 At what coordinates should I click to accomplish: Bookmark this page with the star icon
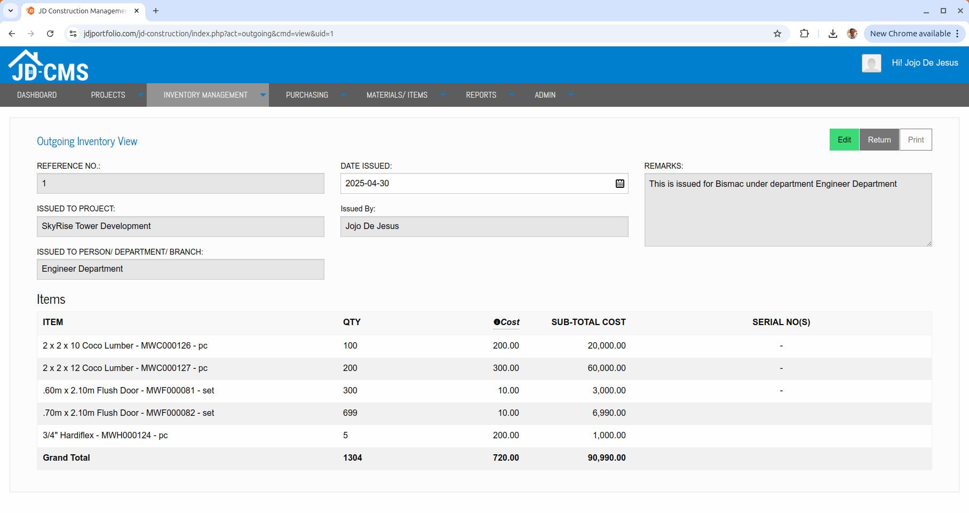[777, 34]
